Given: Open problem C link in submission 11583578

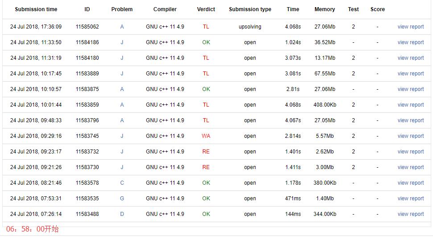Looking at the screenshot, I should click(122, 183).
